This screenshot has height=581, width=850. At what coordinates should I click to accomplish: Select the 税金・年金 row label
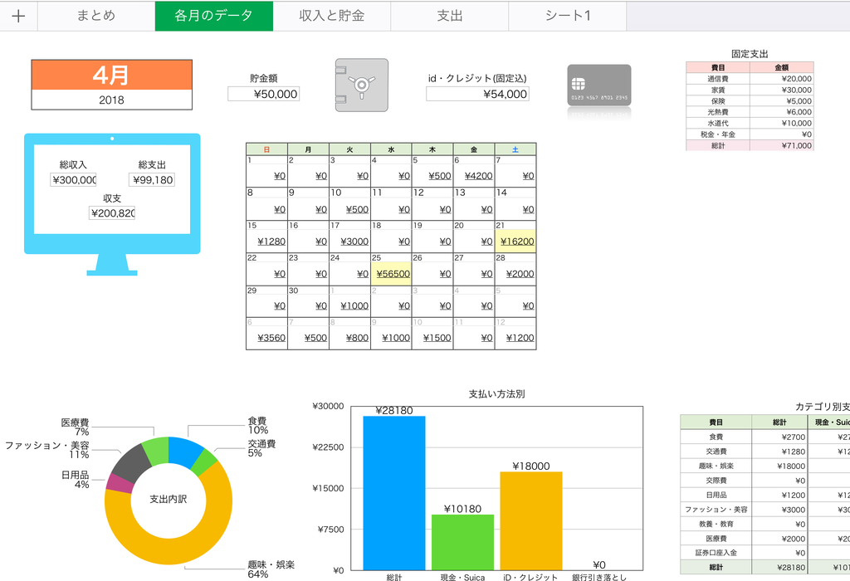718,134
